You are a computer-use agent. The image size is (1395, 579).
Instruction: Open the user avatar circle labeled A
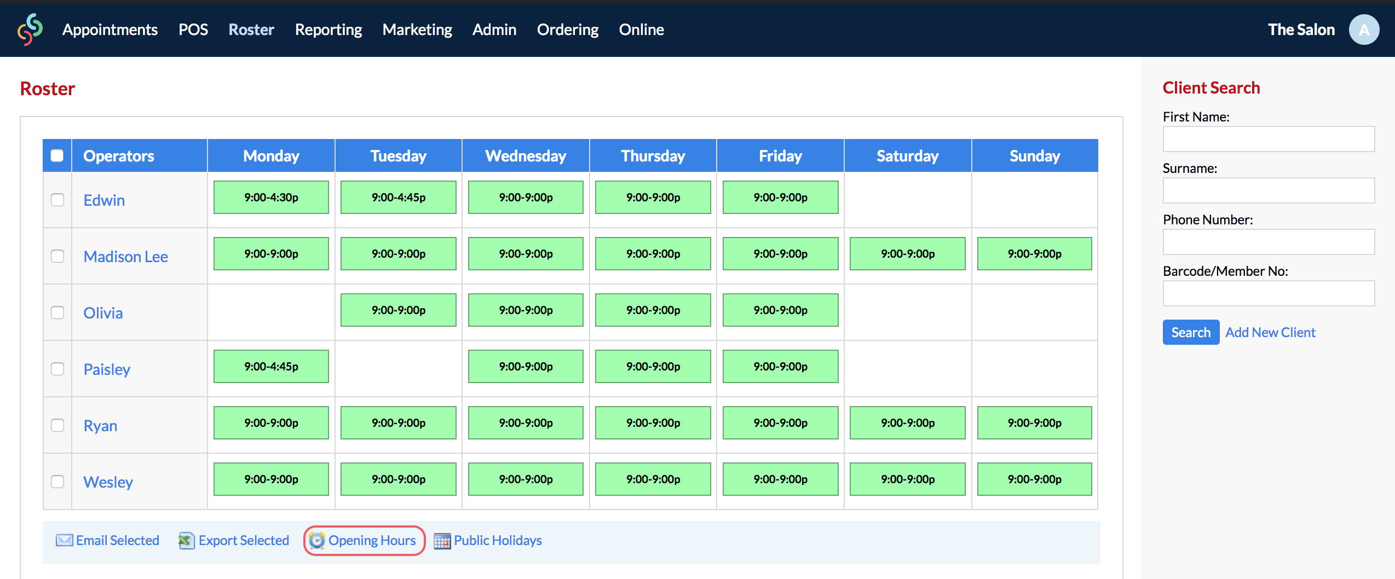pos(1364,30)
